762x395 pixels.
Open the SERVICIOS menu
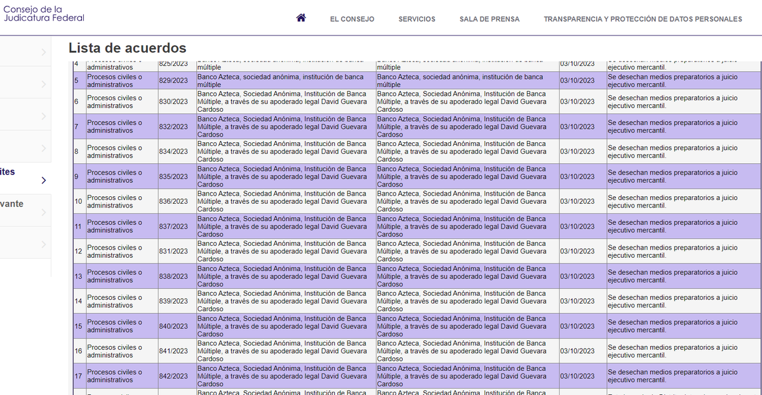417,19
